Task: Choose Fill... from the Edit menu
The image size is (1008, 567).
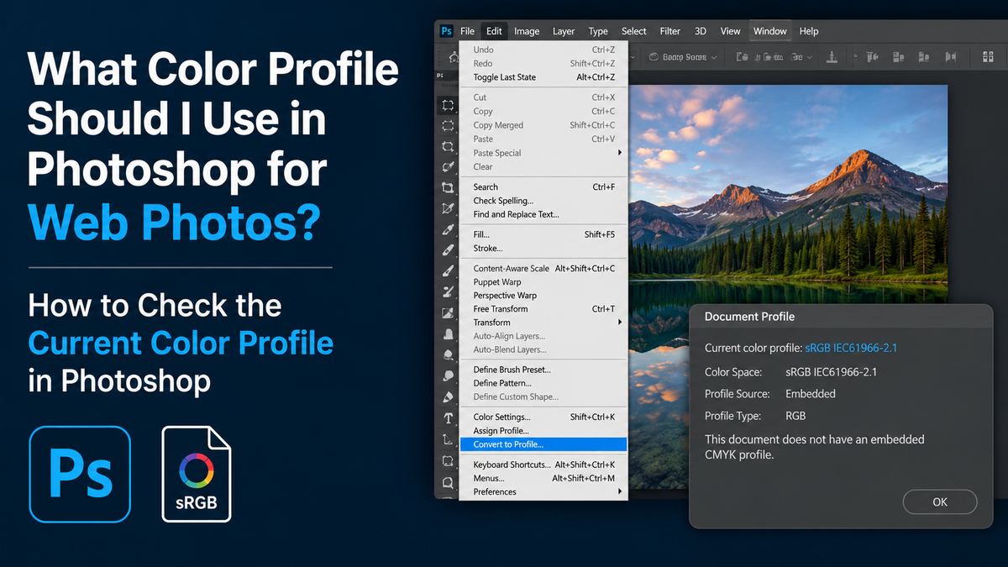Action: (543, 234)
